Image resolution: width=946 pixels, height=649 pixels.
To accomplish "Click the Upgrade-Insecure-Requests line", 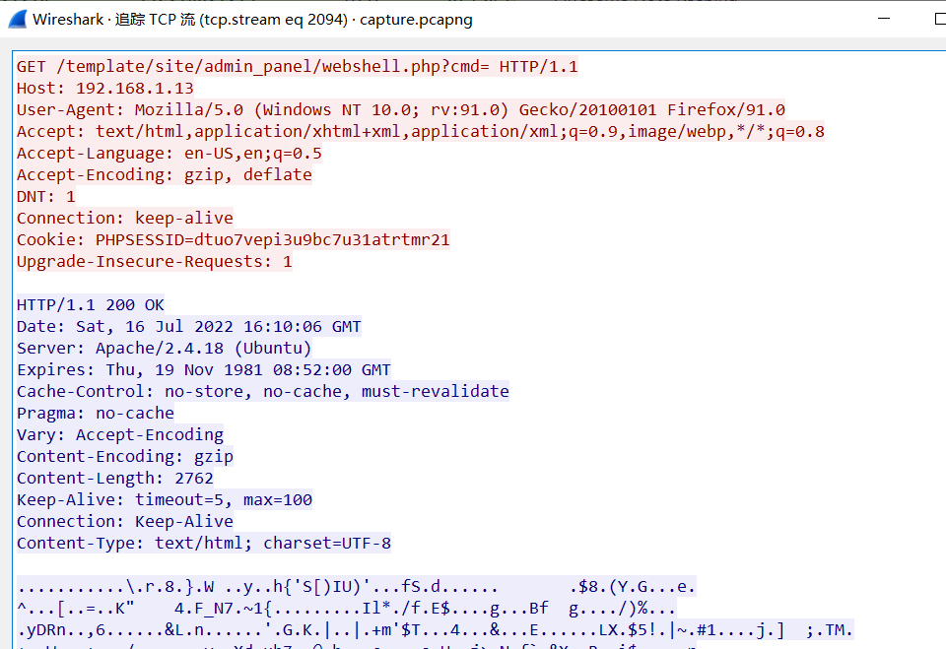I will 155,262.
